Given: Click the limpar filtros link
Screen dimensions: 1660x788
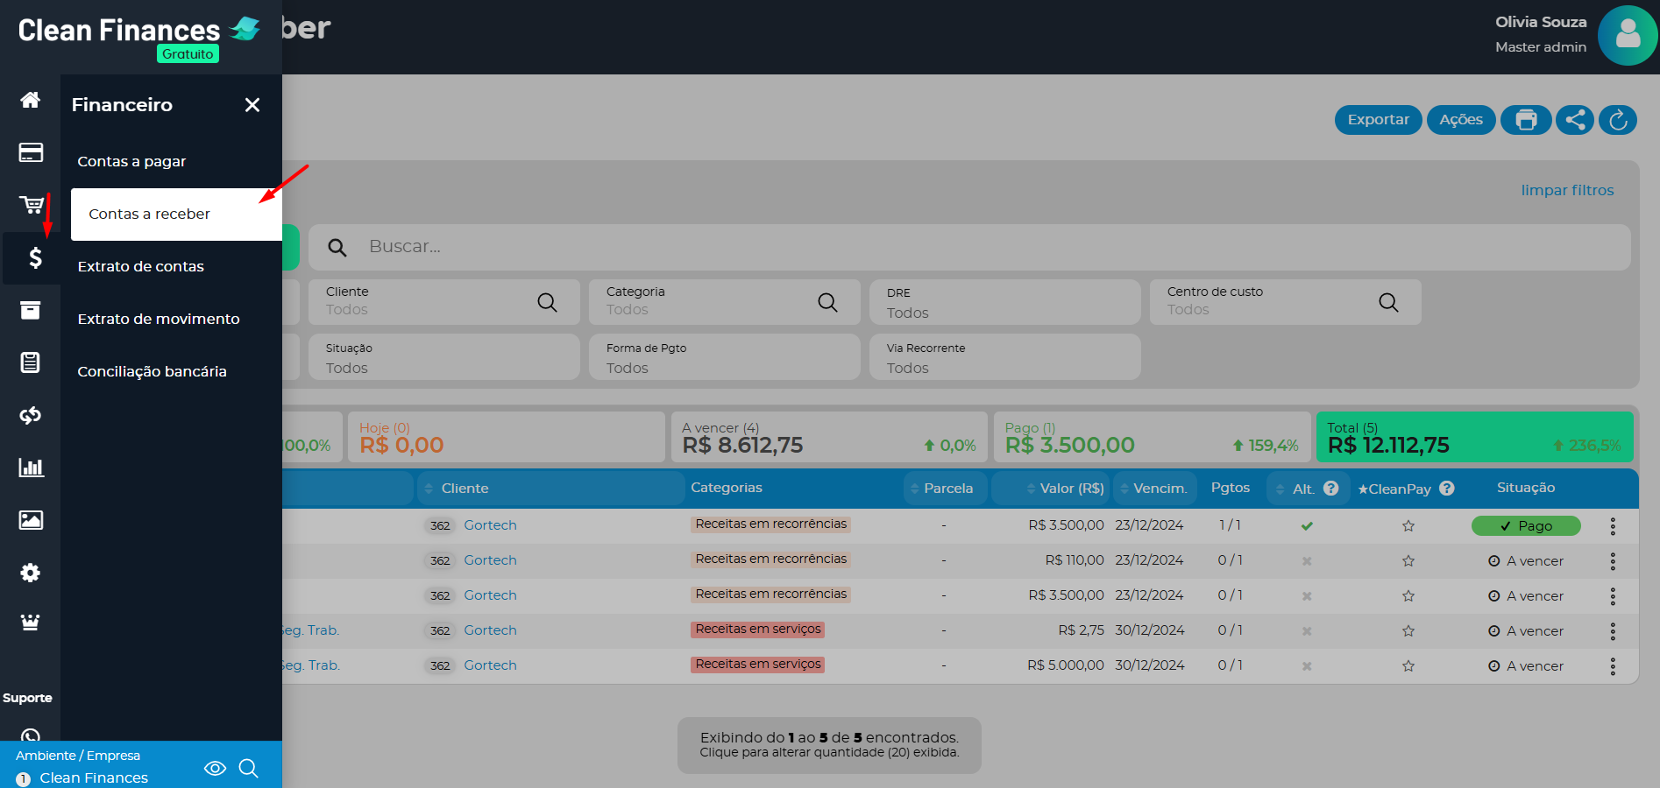Looking at the screenshot, I should click(1567, 190).
